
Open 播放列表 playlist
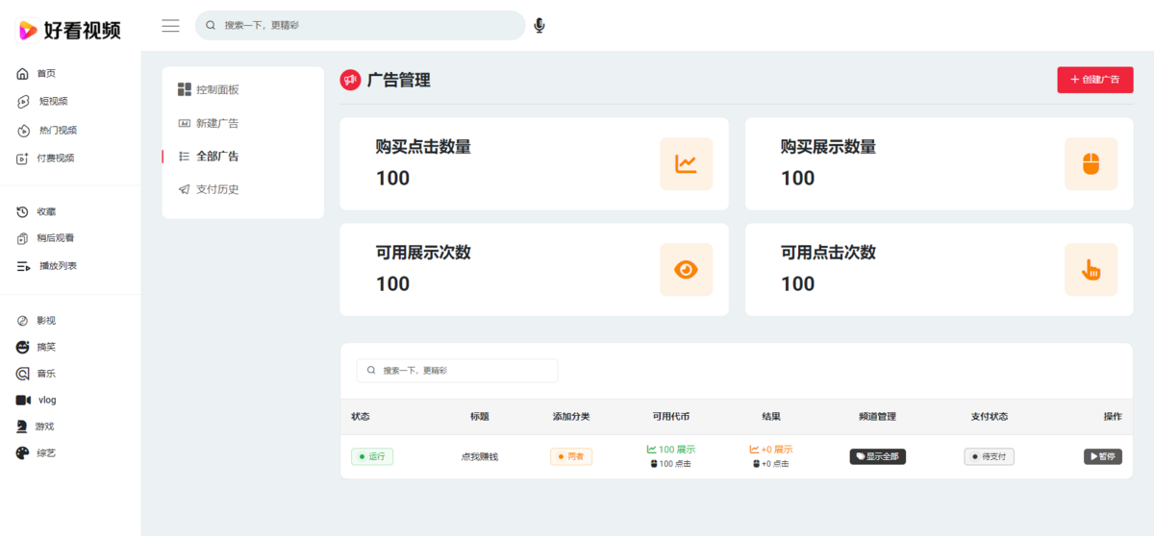58,266
